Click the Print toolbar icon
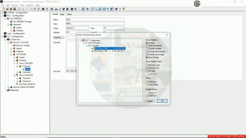This screenshot has width=246, height=138. coord(19,9)
